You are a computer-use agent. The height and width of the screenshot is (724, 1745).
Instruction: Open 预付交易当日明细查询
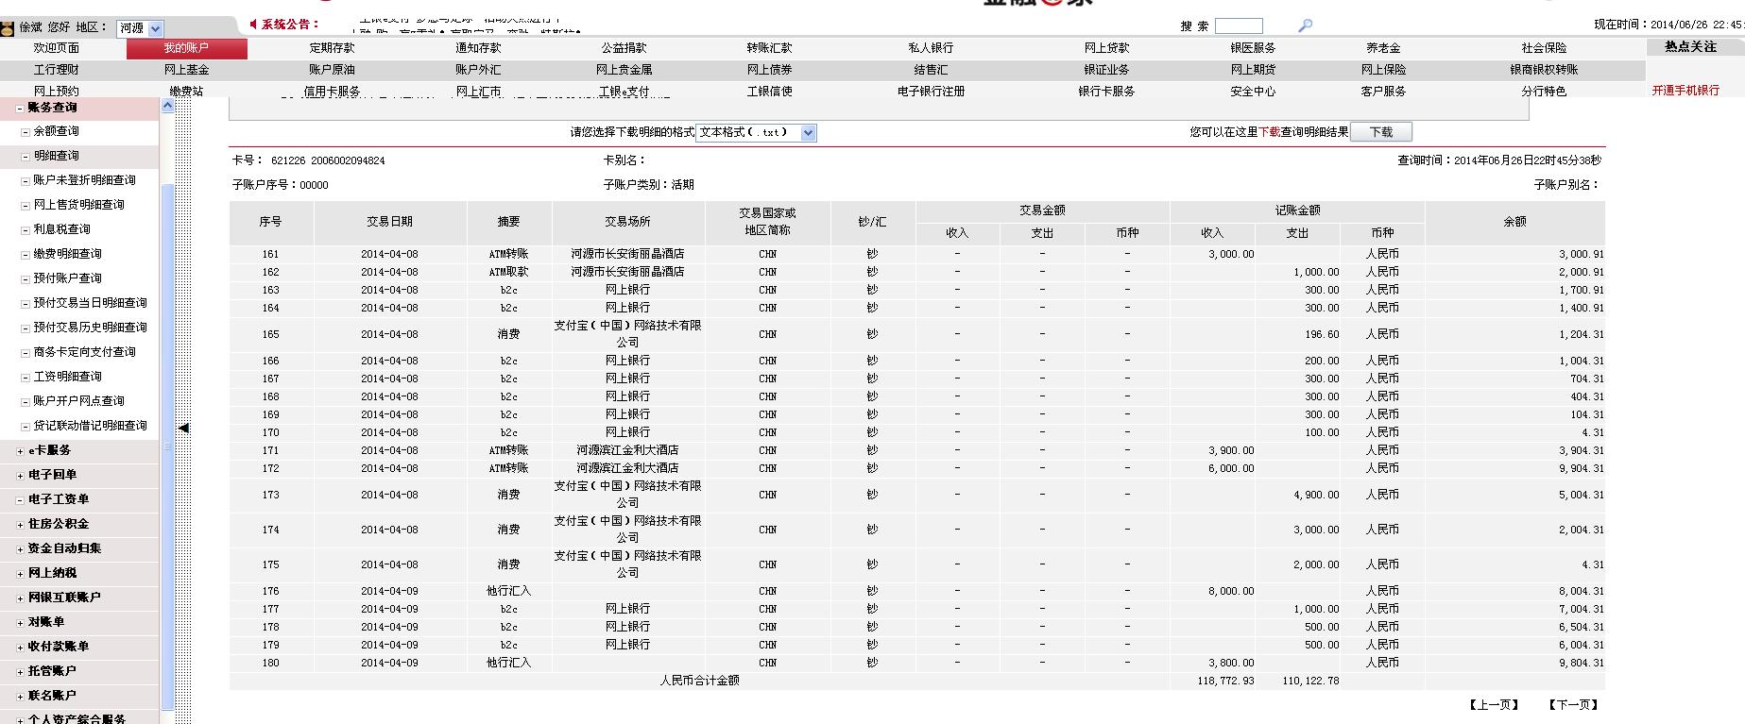coord(91,303)
